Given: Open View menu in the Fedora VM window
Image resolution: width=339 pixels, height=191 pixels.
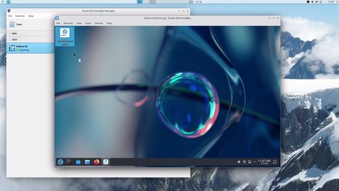Looking at the screenshot, I should [x=79, y=23].
